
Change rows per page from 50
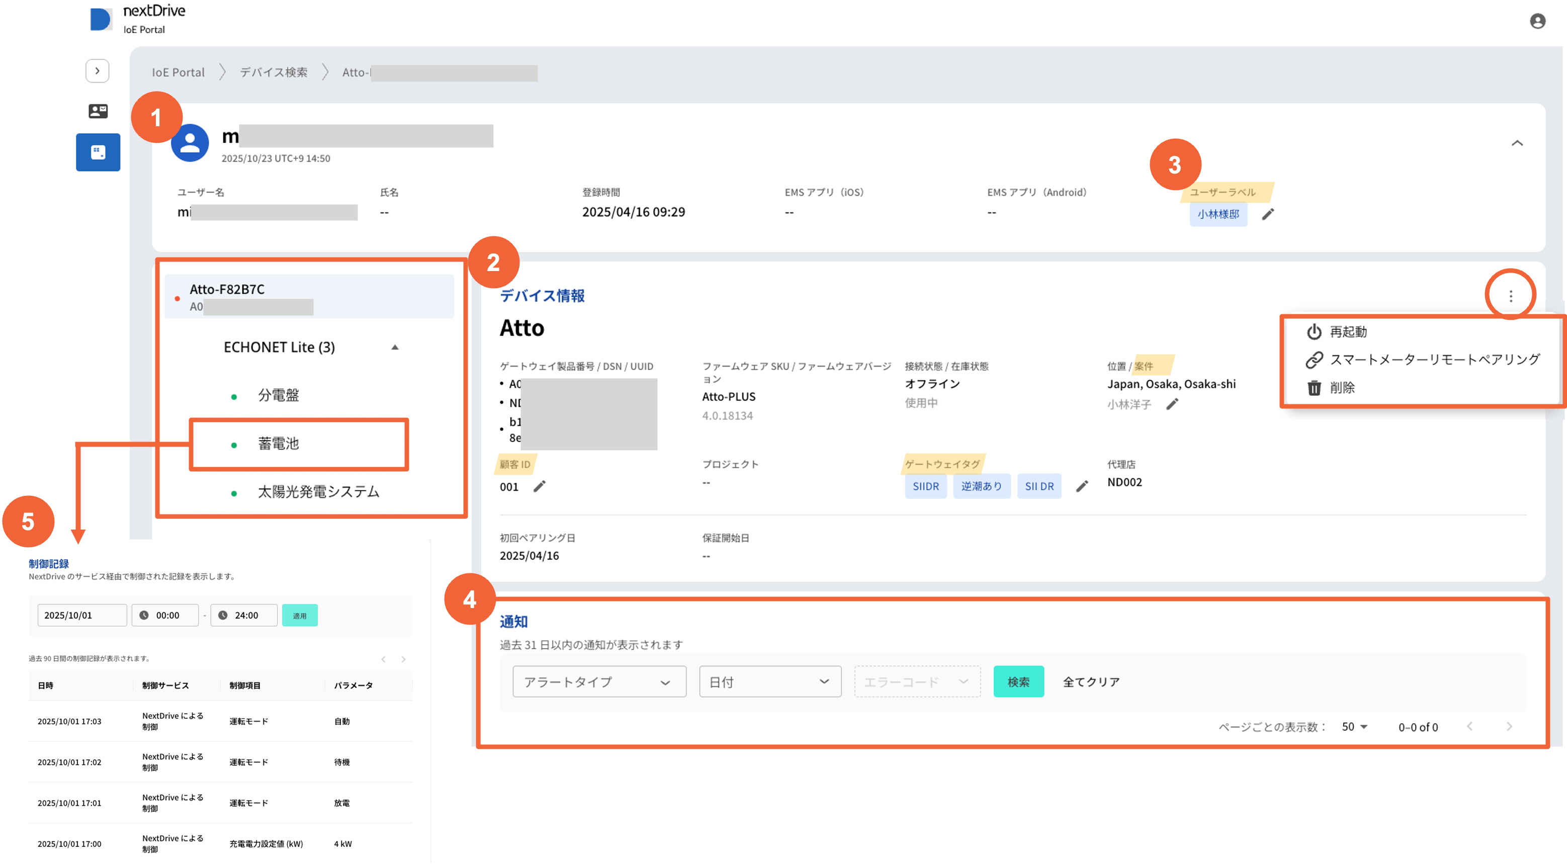[x=1354, y=727]
